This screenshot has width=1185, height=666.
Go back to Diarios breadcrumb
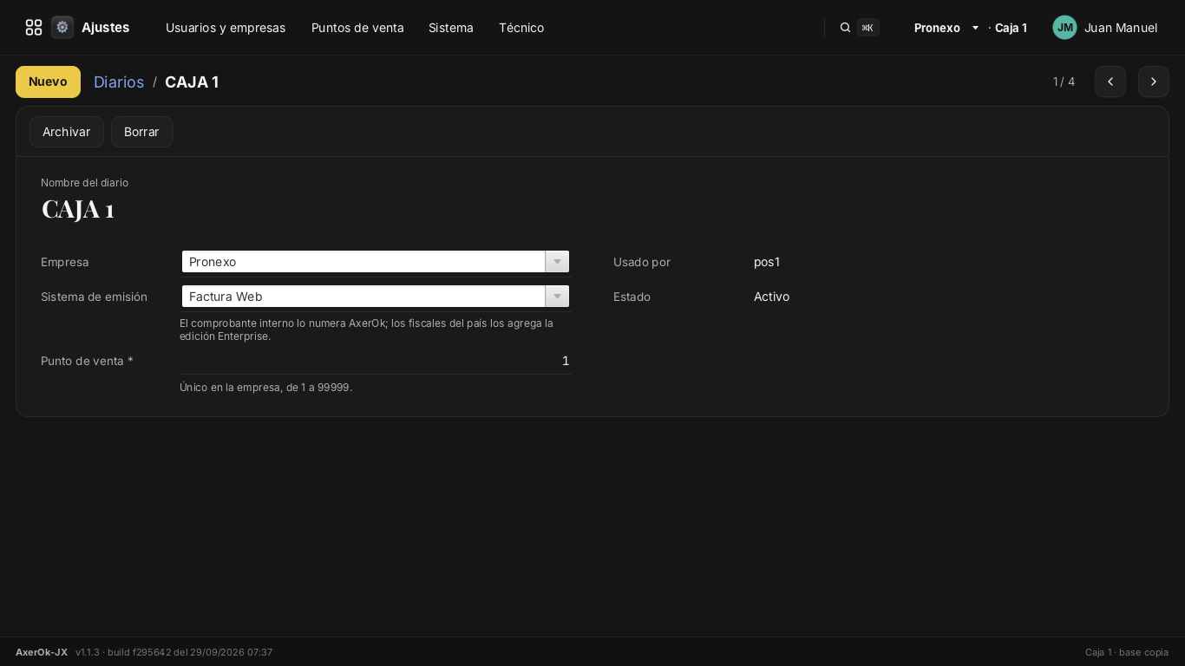click(x=119, y=82)
